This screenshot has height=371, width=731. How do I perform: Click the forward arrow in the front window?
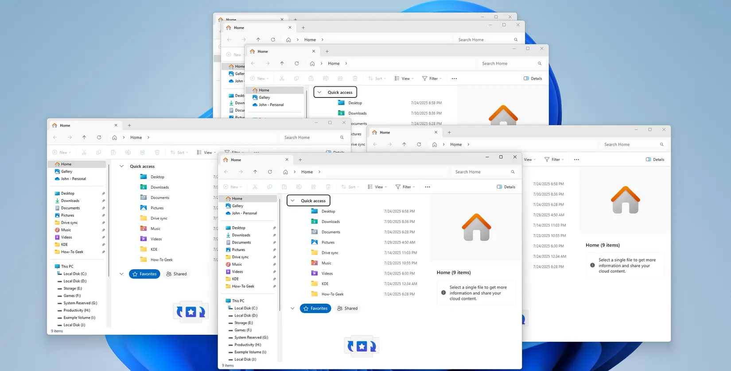tap(241, 172)
